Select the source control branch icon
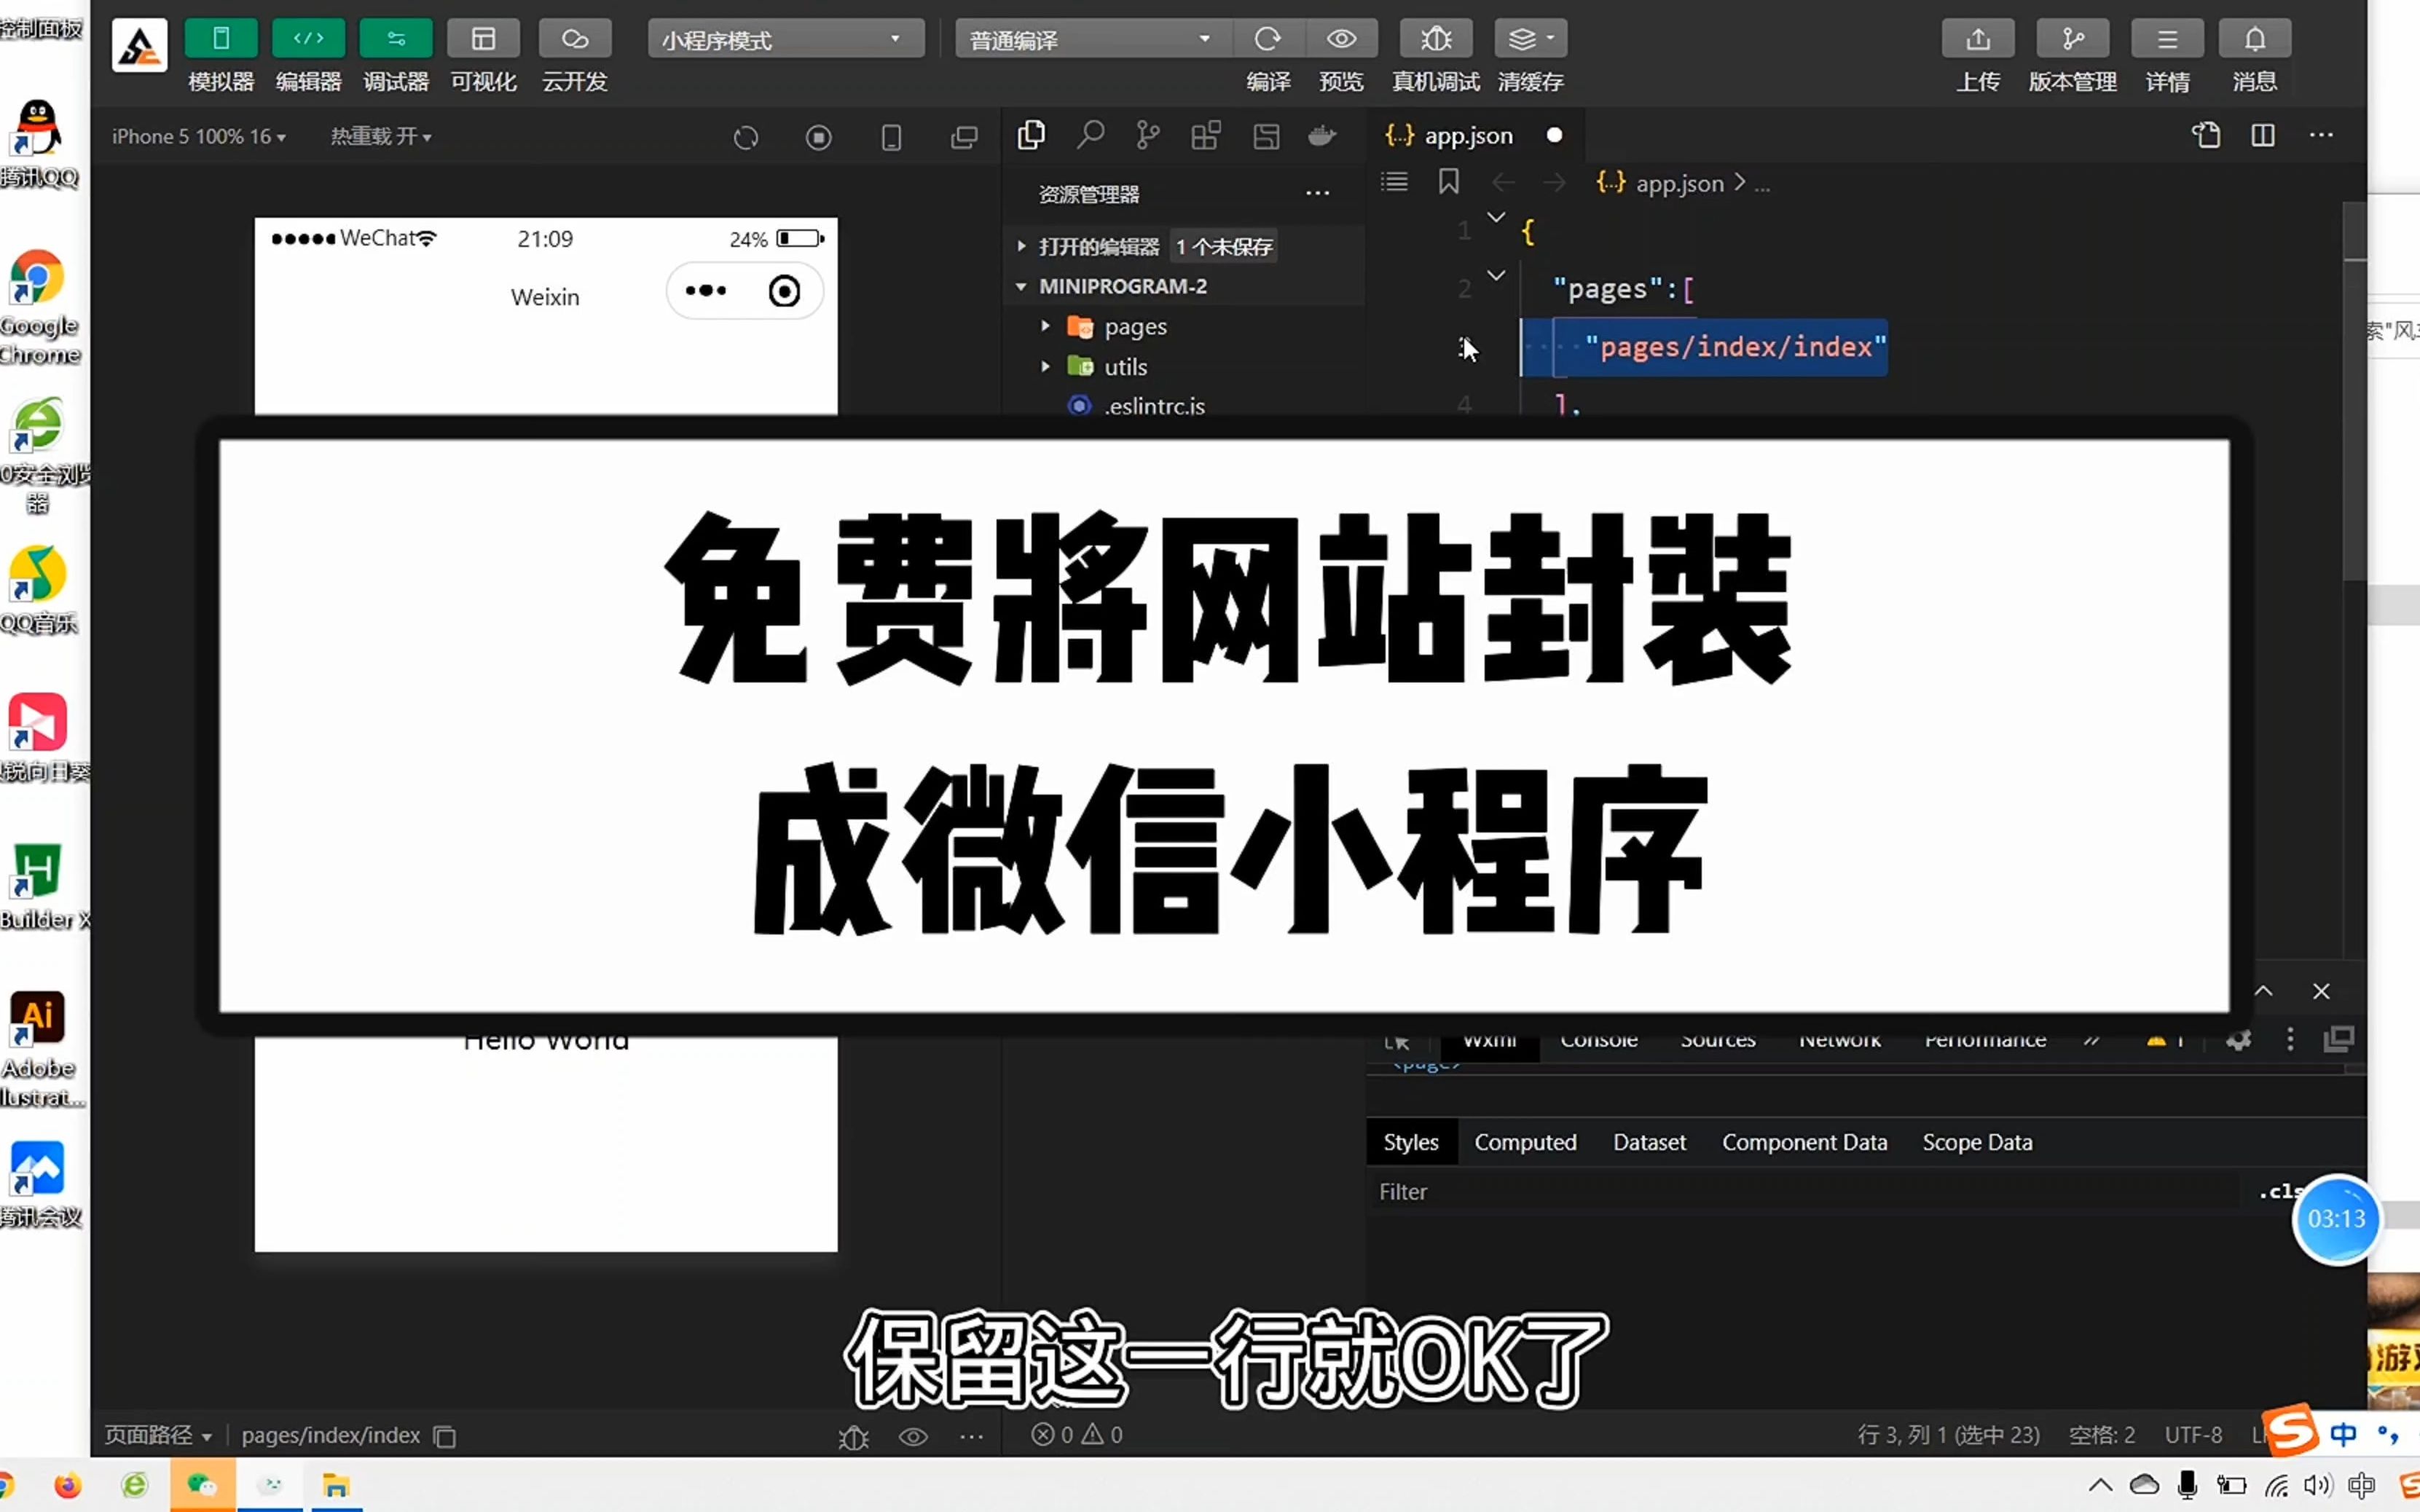 1148,135
